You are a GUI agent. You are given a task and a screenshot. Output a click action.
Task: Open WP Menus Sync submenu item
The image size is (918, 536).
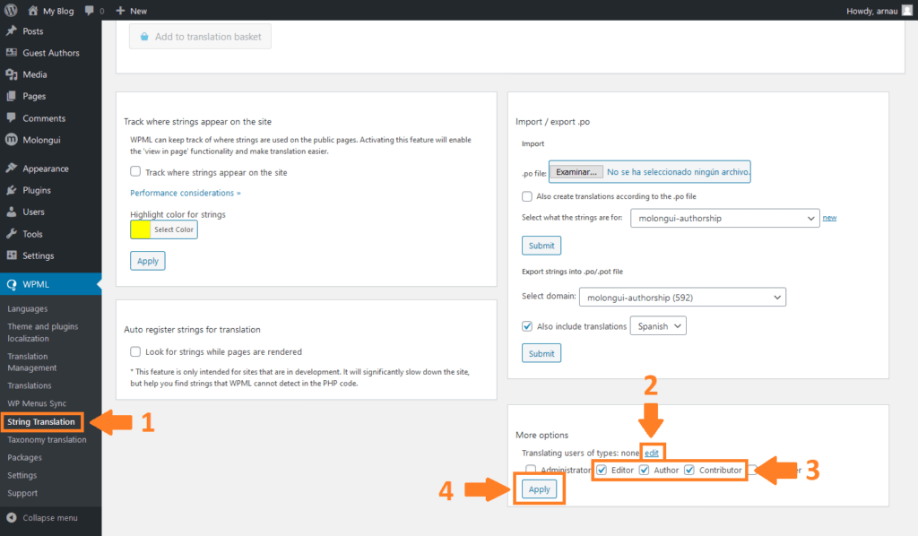tap(37, 403)
